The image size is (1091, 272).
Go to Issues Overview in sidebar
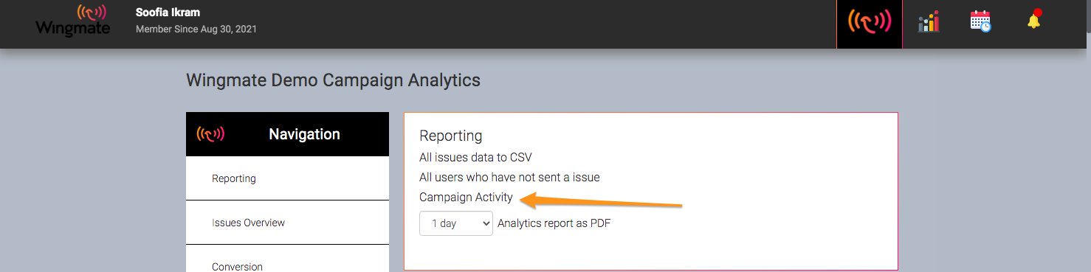pyautogui.click(x=287, y=223)
